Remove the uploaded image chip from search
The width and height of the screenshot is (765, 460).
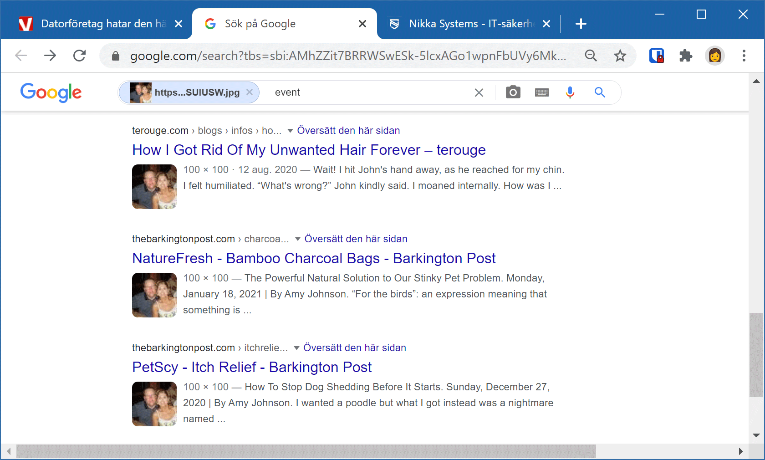(250, 92)
